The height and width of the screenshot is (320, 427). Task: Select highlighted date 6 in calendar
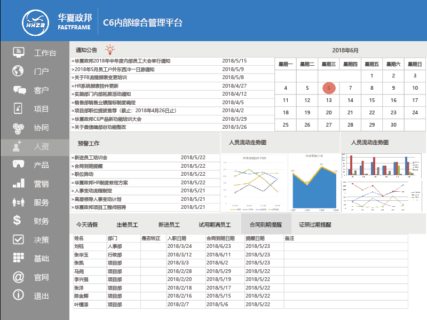click(x=329, y=88)
